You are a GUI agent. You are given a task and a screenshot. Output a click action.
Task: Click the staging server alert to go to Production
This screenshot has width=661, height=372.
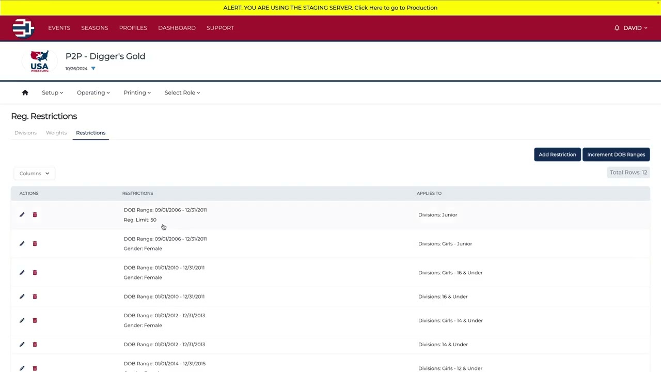330,8
